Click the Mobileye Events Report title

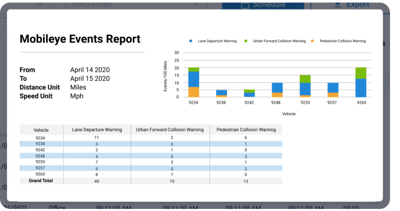click(x=80, y=39)
